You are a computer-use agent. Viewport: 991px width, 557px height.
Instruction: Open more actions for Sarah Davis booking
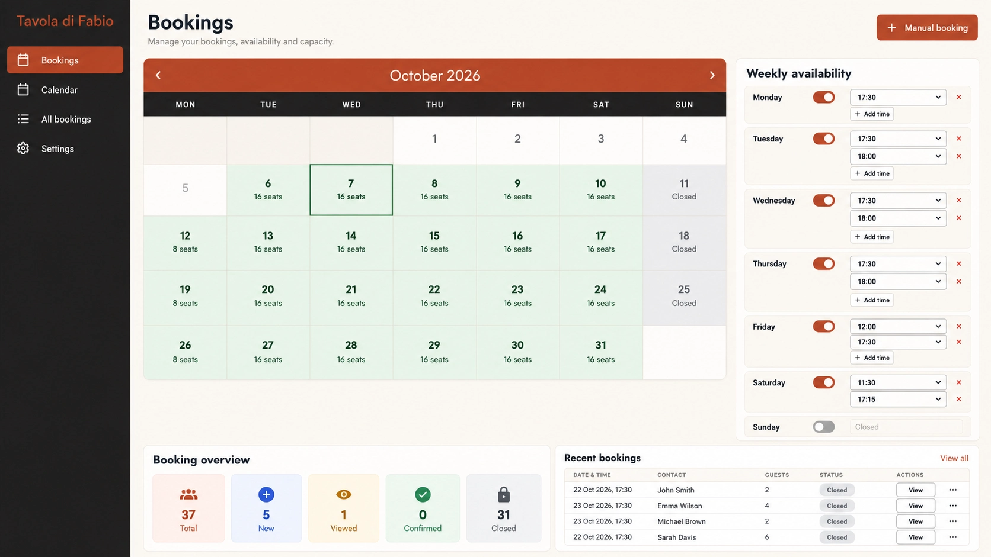[952, 537]
